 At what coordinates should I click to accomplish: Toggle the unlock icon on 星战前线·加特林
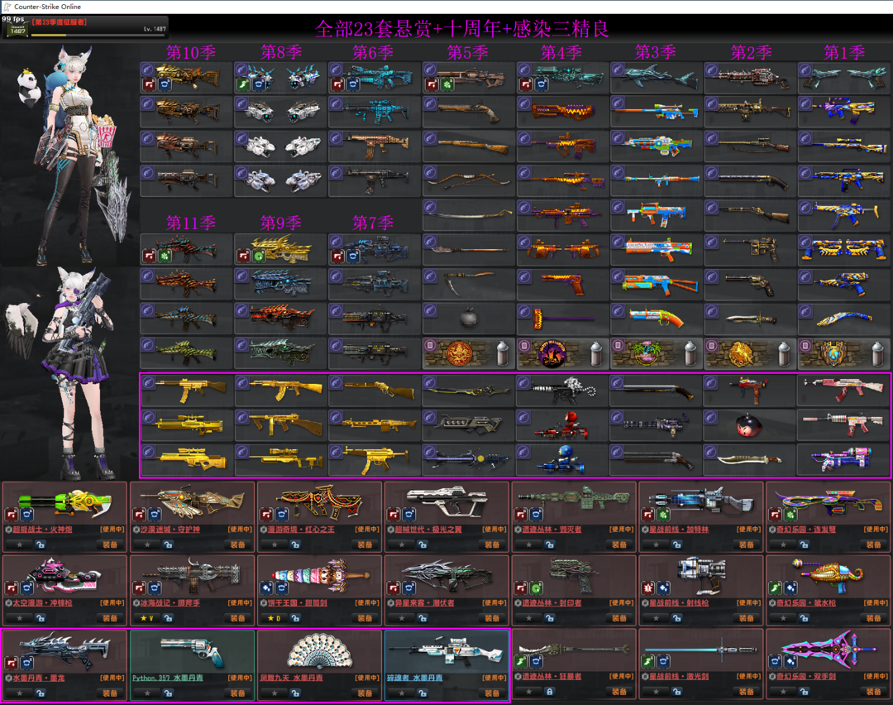tap(676, 544)
